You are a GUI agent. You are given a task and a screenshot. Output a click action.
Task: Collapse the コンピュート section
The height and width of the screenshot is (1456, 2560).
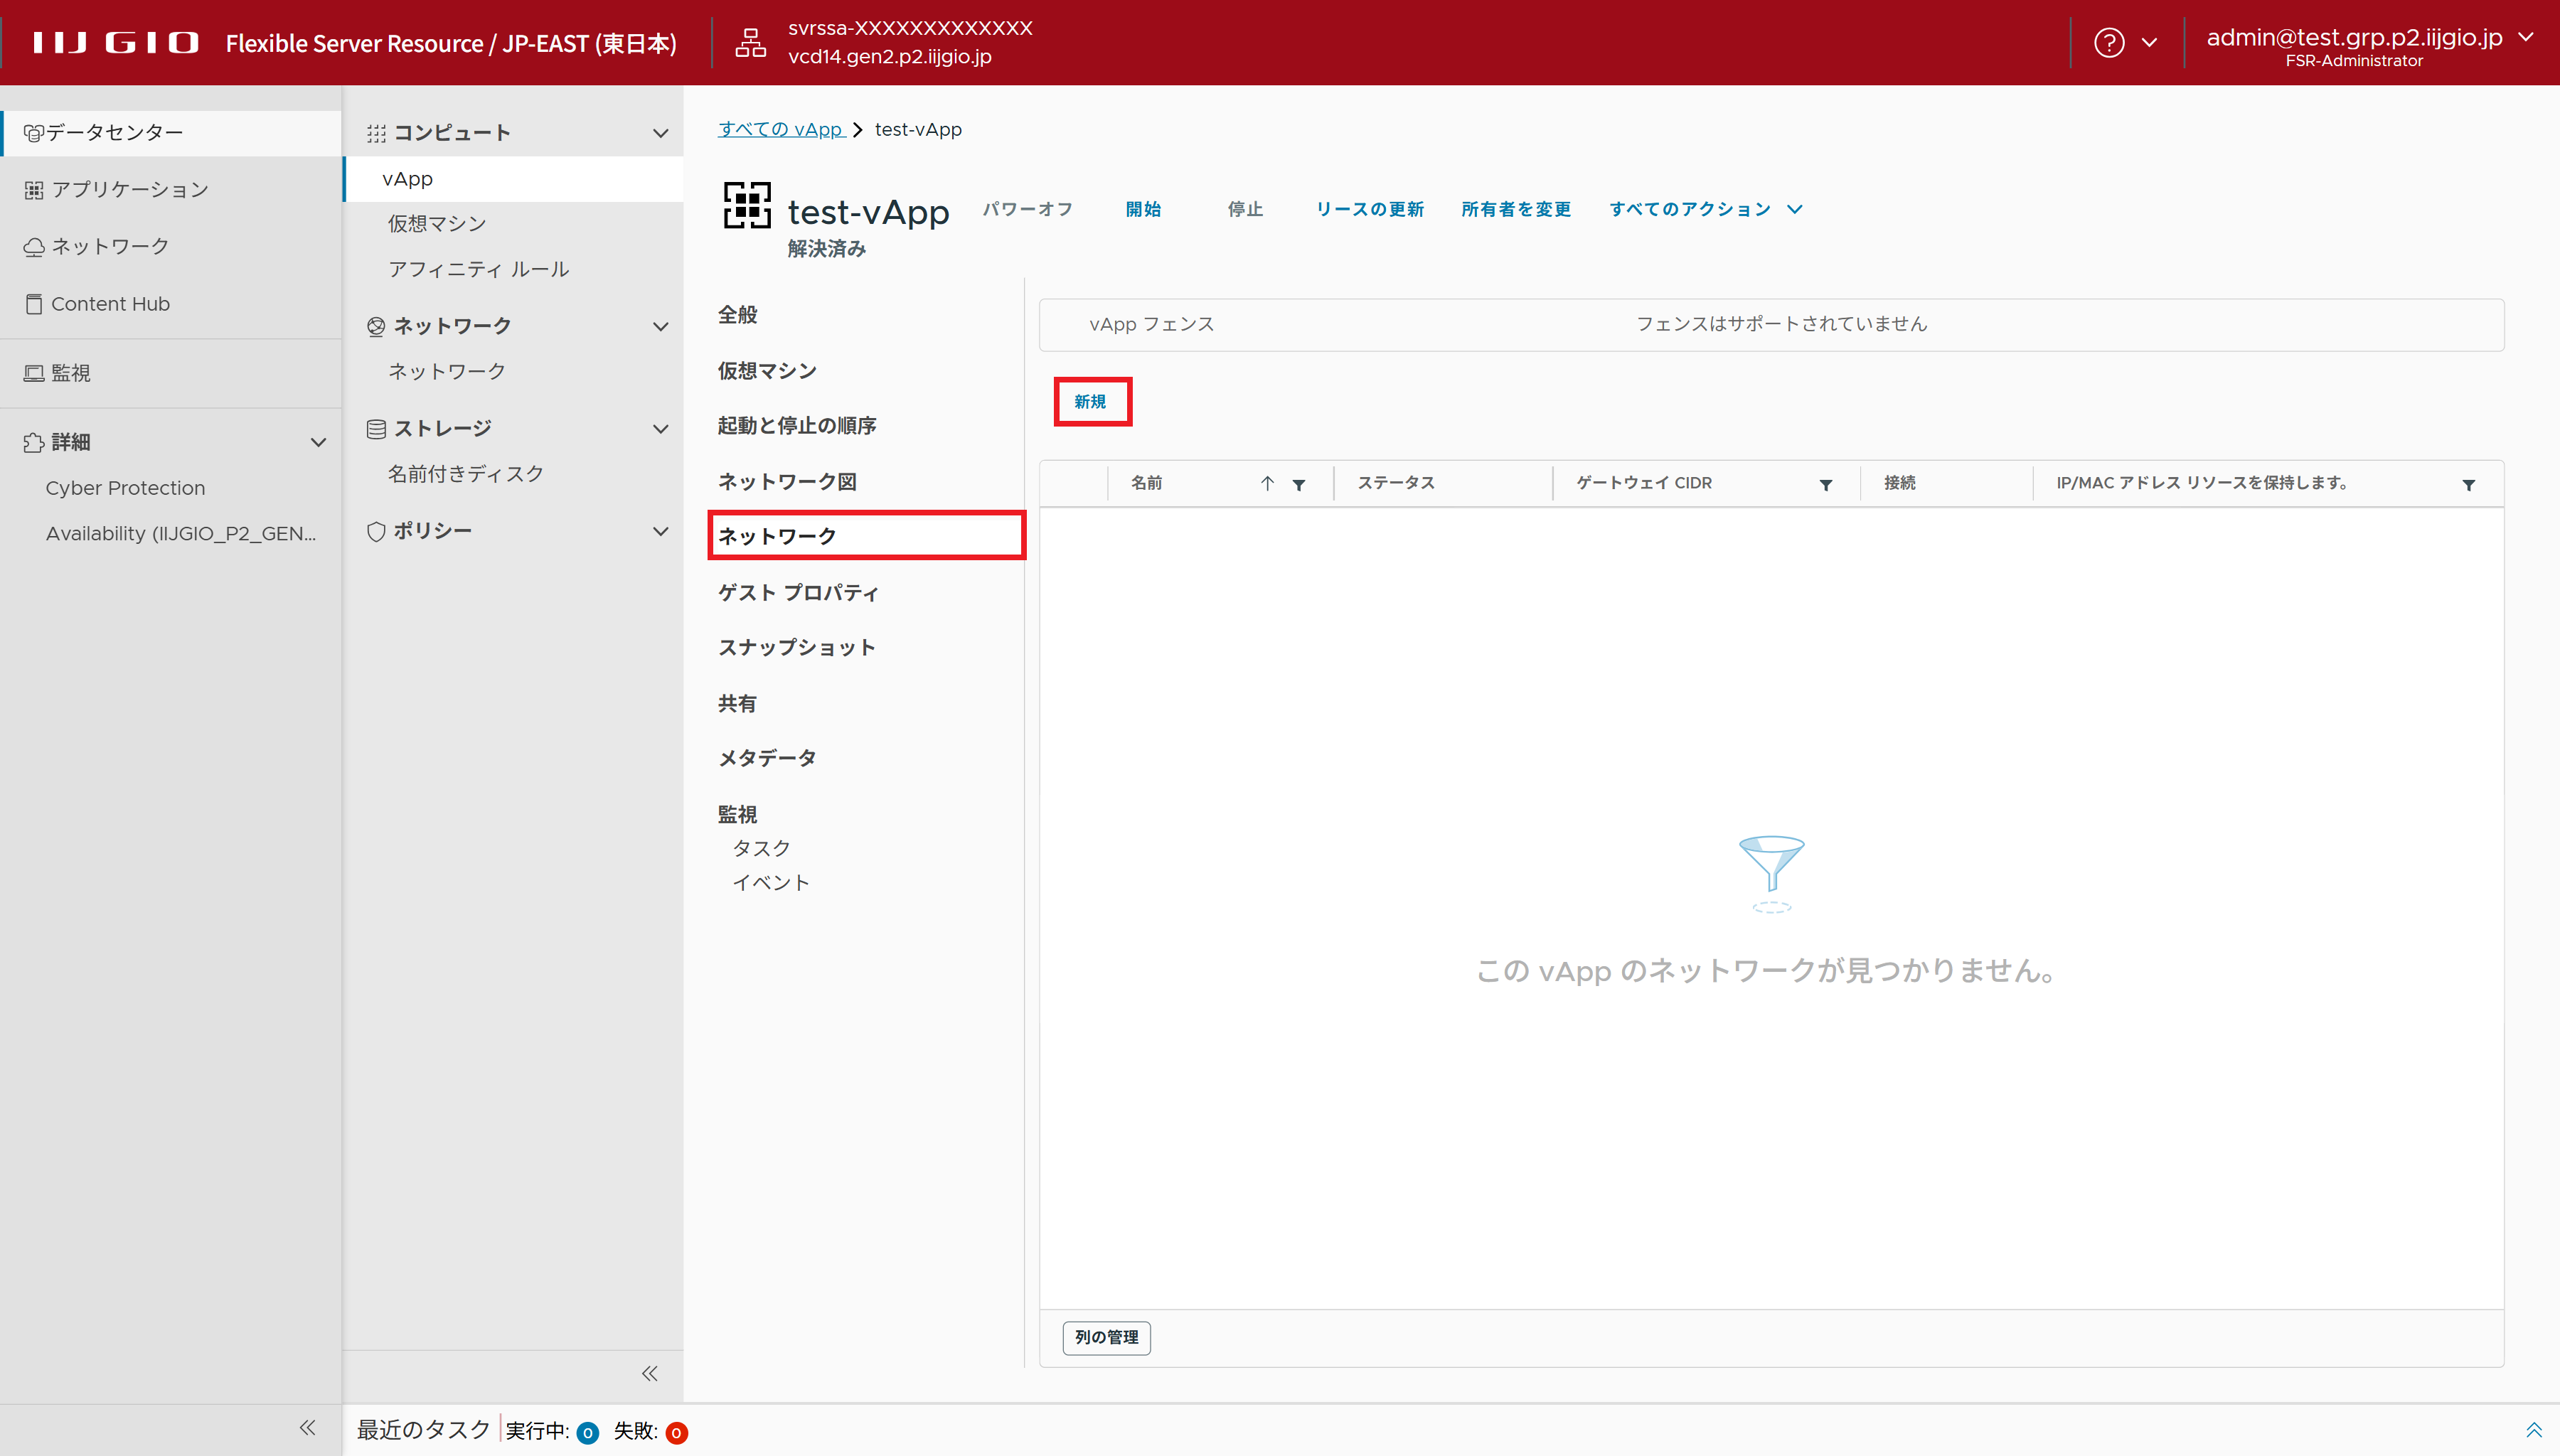660,133
